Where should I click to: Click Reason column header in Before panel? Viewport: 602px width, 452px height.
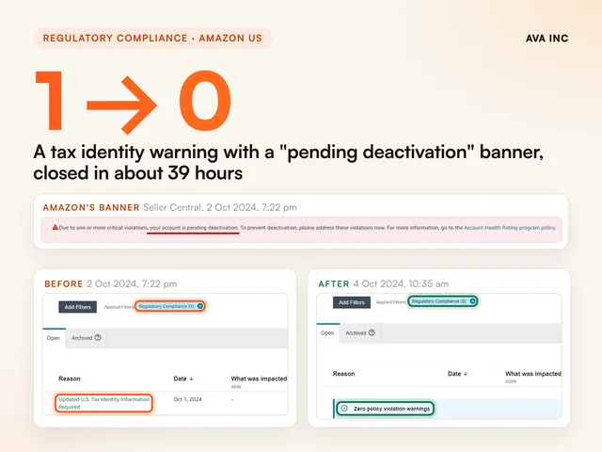click(70, 379)
